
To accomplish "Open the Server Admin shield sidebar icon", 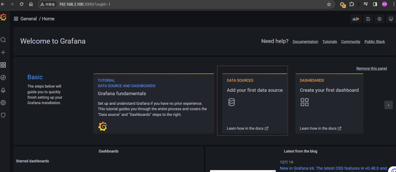I will pos(3,115).
